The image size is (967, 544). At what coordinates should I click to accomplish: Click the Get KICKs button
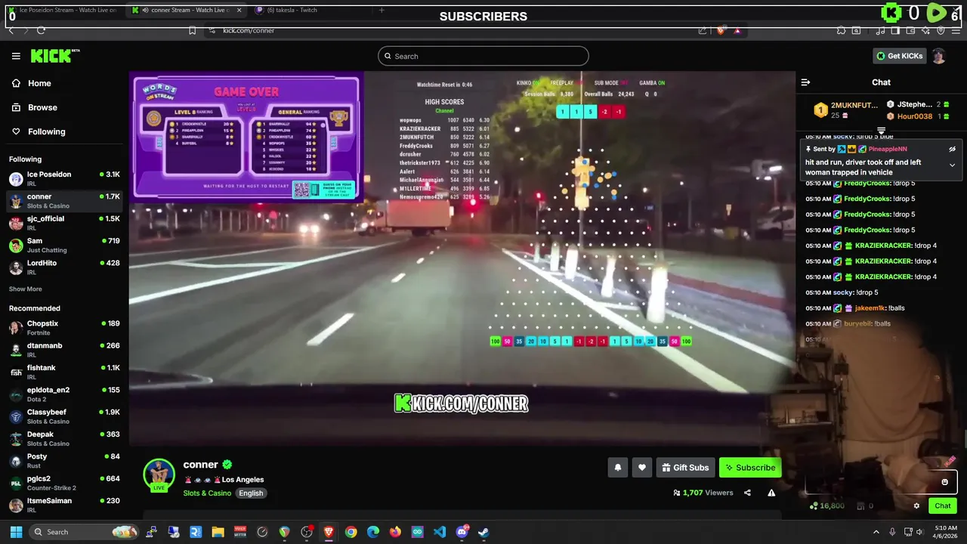click(x=899, y=56)
